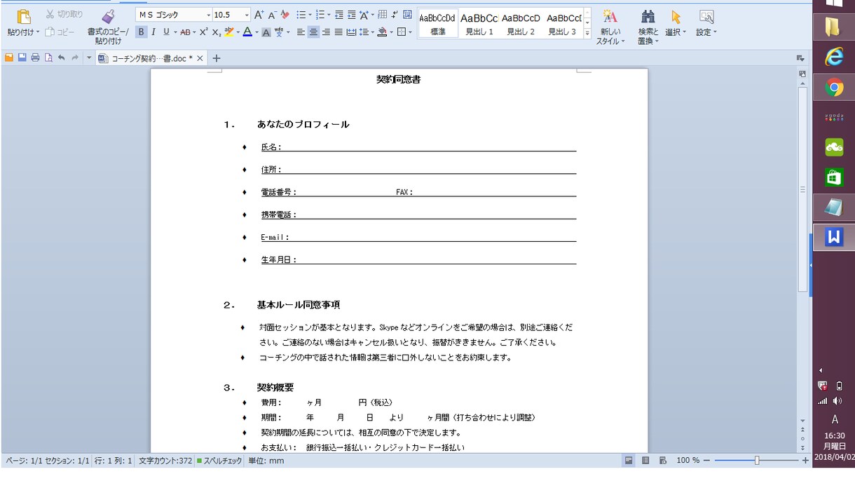855x481 pixels.
Task: Apply the 標準 (Normal) style
Action: click(438, 24)
